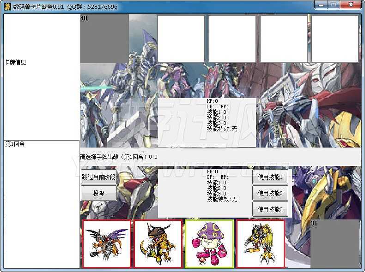Click the opponent's 技能特效:无 text
The image size is (365, 272).
point(222,129)
